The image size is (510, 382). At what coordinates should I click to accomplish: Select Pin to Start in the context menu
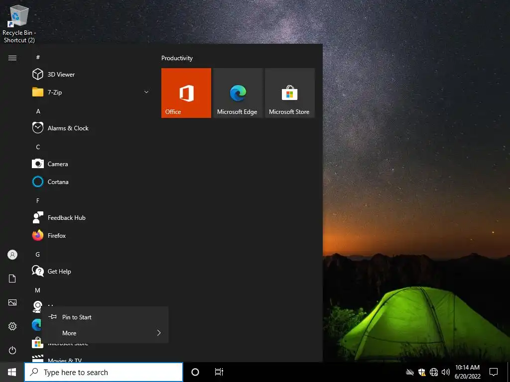coord(105,317)
